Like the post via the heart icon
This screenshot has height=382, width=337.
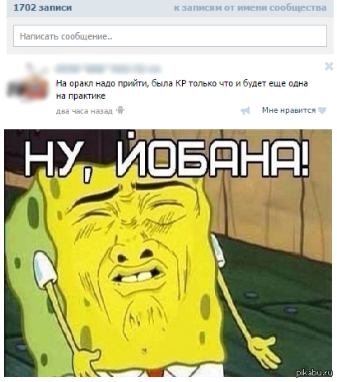click(322, 110)
